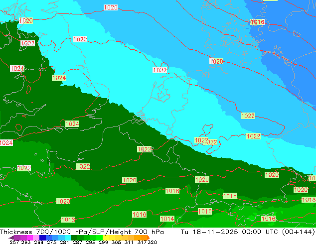
Task: Click the date Tu 18-11-2025
Action: click(209, 232)
